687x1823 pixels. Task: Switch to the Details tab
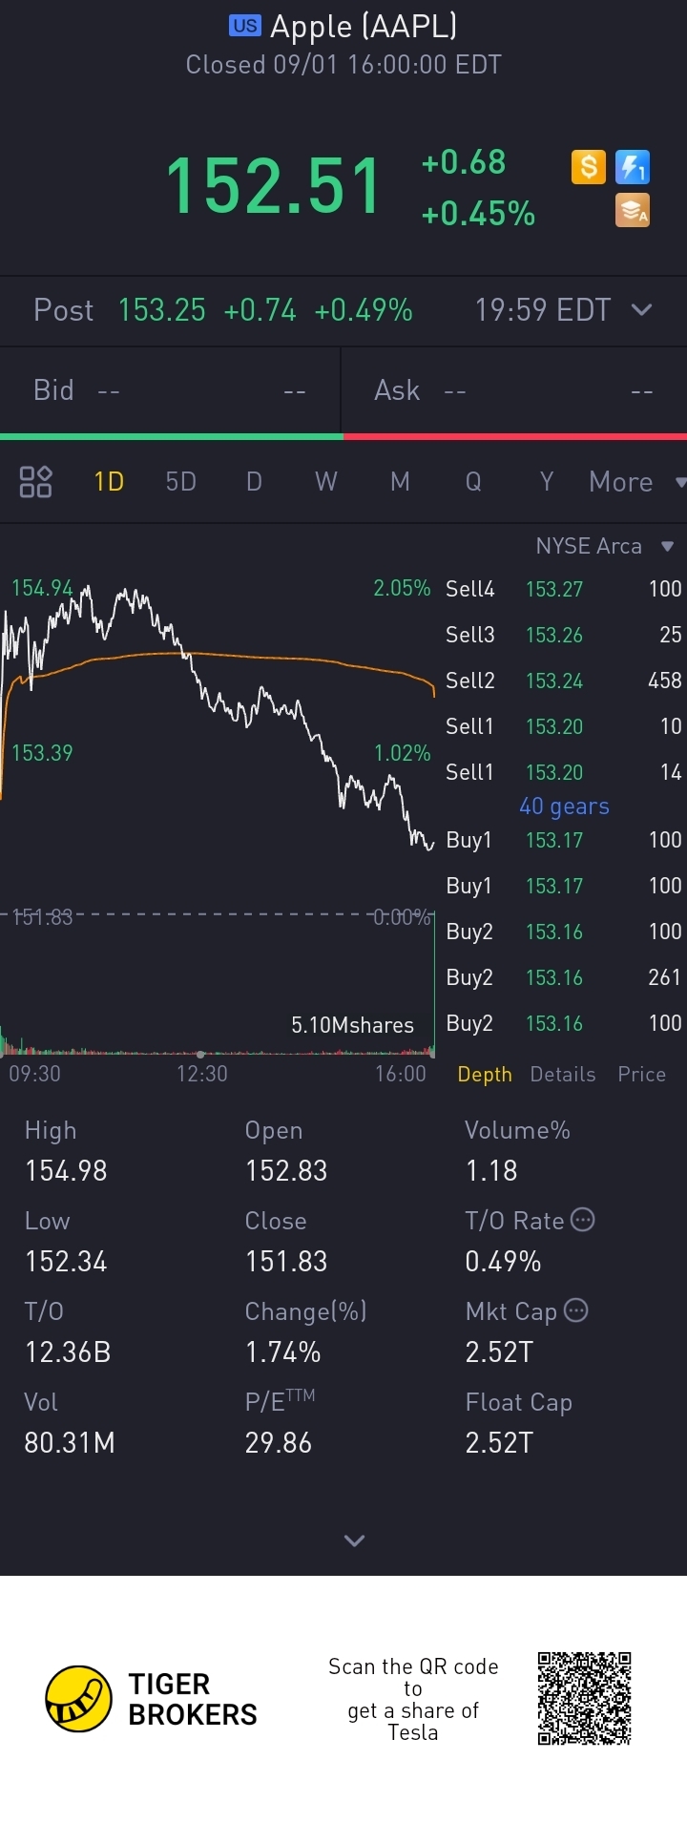click(x=562, y=1075)
